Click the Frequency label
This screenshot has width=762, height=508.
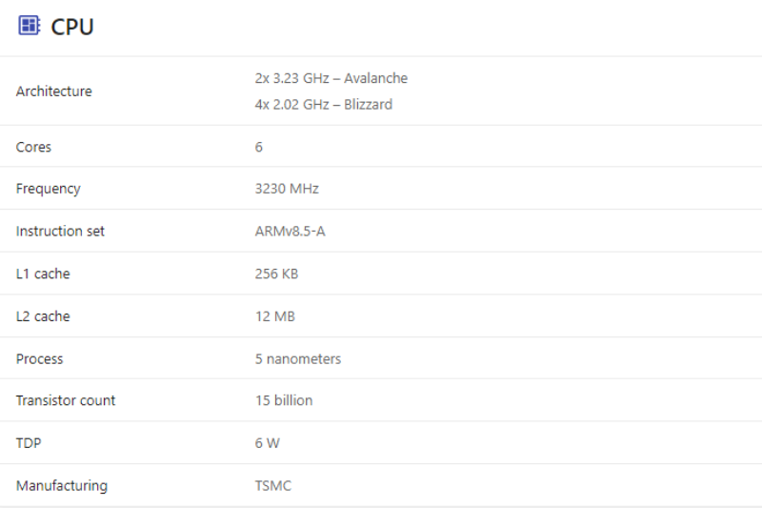49,189
